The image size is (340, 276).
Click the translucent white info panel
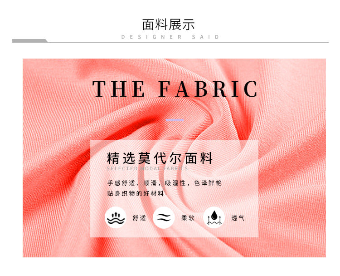pos(175,189)
